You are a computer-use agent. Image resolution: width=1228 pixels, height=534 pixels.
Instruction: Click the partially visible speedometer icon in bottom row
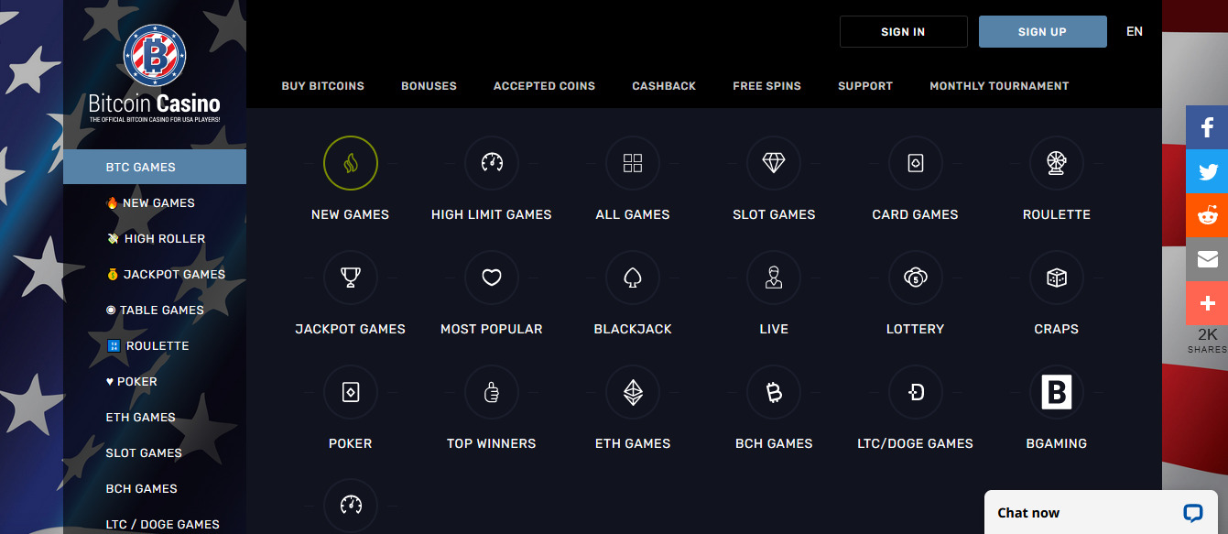[x=351, y=506]
